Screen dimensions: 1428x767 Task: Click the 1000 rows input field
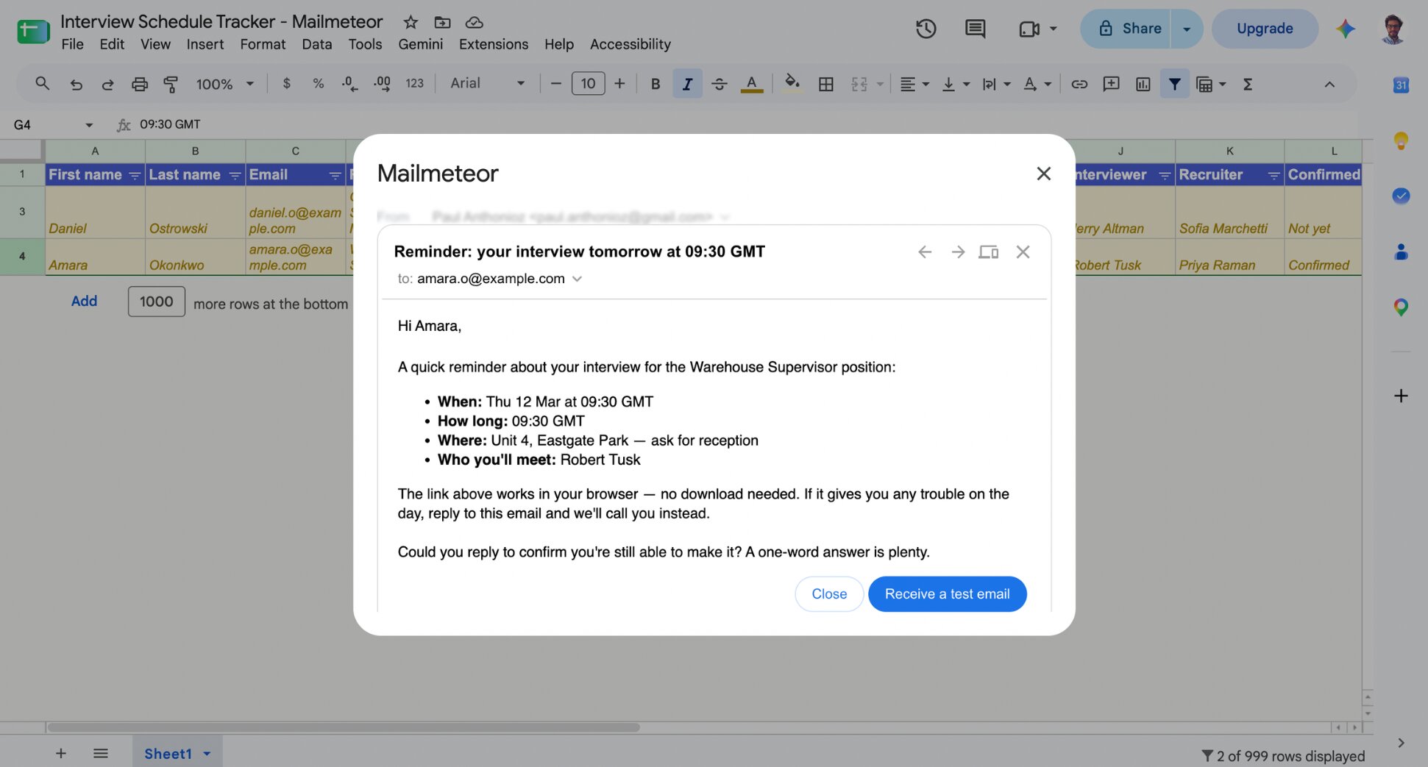click(x=156, y=302)
